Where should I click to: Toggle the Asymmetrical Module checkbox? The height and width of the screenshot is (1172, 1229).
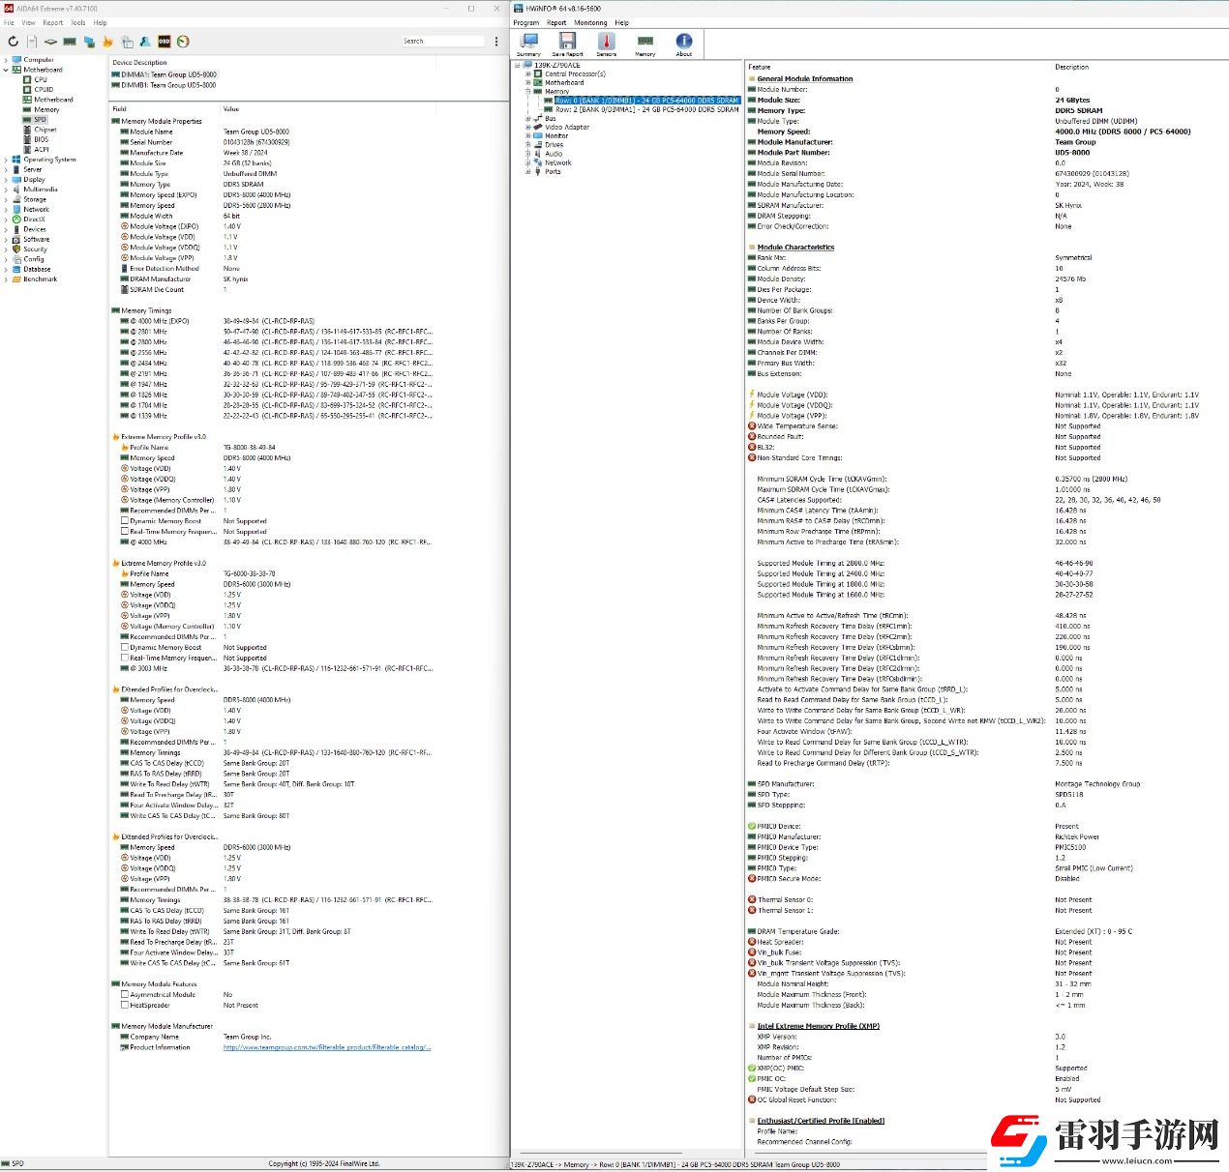[125, 994]
